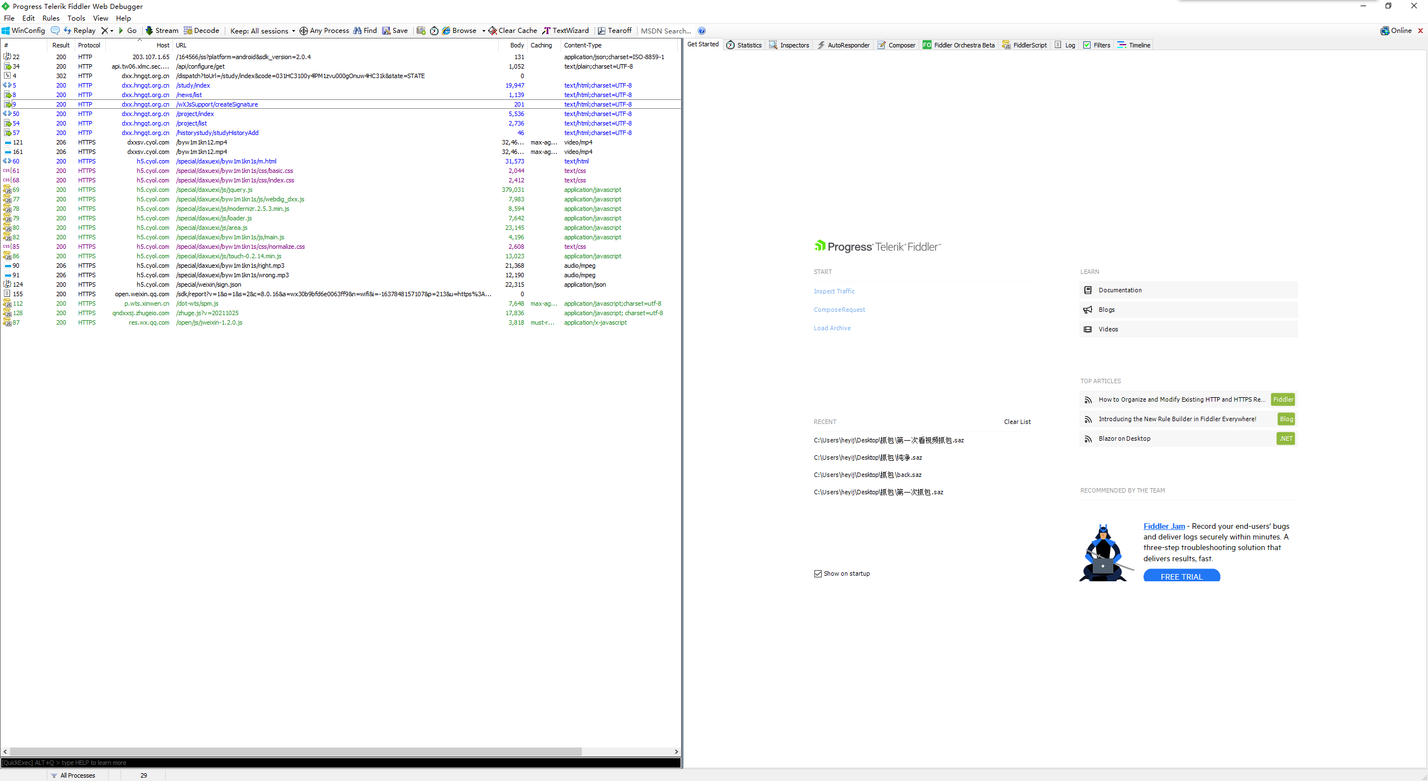Click Clear Cache in toolbar

click(x=513, y=31)
